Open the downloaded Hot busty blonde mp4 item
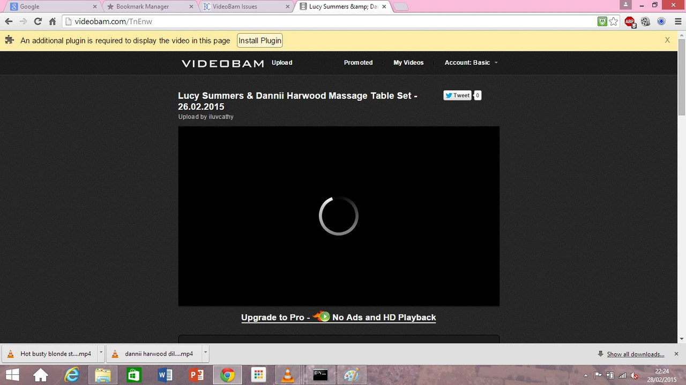This screenshot has width=686, height=385. tap(50, 354)
